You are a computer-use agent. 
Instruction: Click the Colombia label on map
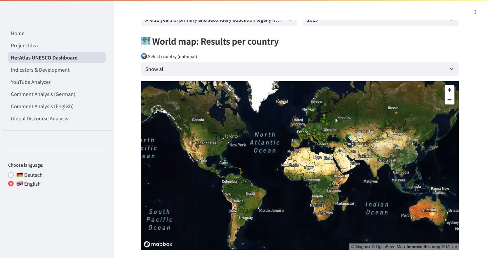tap(229, 182)
